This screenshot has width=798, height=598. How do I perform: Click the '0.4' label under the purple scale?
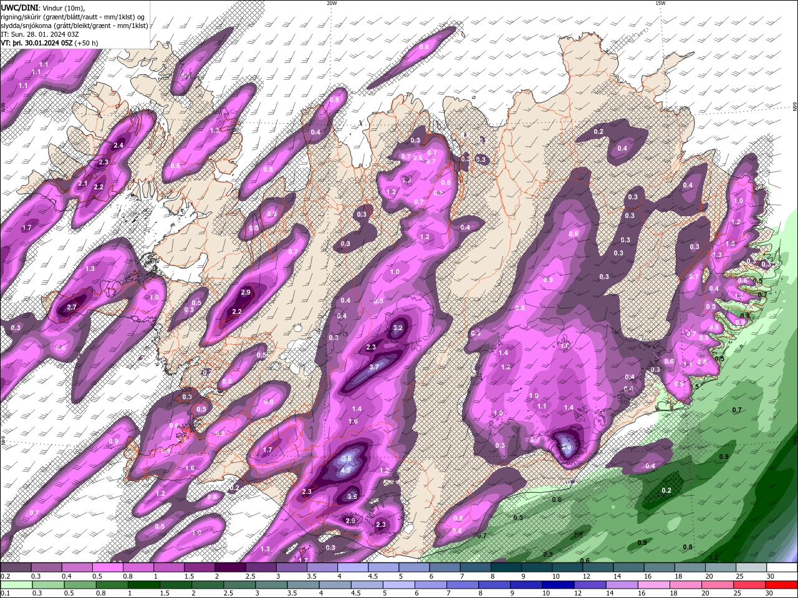[67, 576]
